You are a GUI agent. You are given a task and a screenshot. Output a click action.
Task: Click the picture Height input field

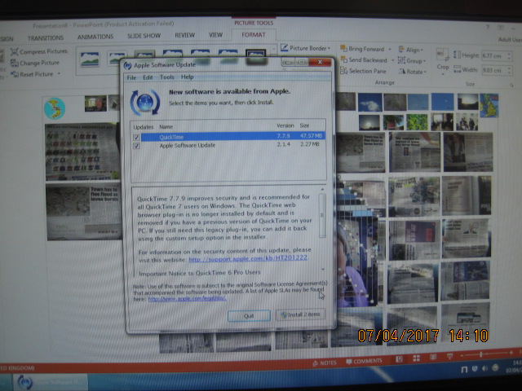(x=494, y=56)
